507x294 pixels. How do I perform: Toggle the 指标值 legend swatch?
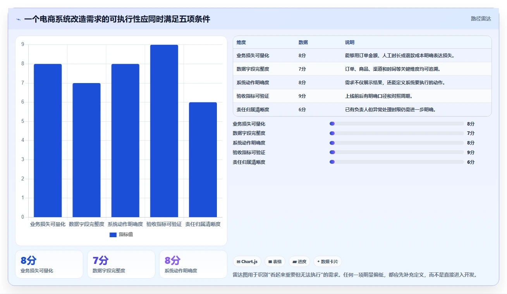coord(113,235)
